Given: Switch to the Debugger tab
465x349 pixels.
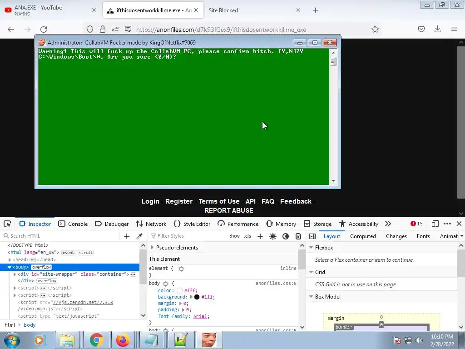Looking at the screenshot, I should click(112, 224).
